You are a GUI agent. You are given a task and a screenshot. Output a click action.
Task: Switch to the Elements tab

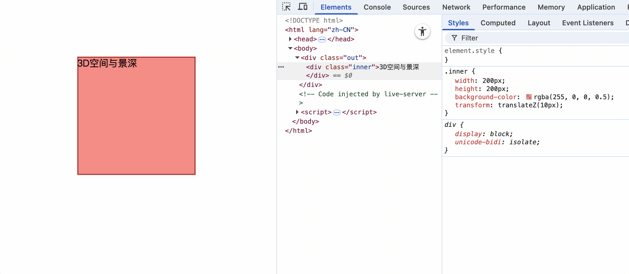pos(336,7)
